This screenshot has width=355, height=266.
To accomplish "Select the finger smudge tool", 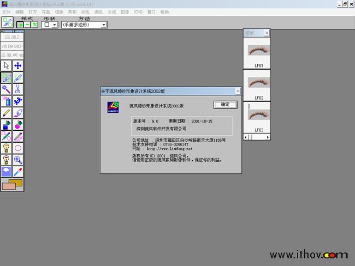I will click(18, 113).
